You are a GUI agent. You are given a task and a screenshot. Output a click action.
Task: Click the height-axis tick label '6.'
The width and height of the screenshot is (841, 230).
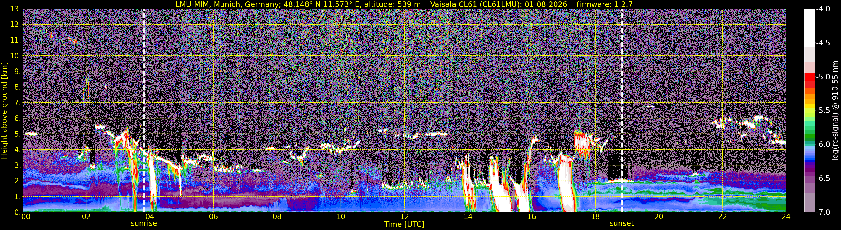click(17, 119)
